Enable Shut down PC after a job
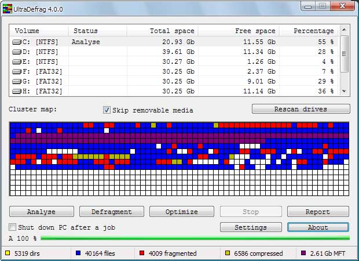 coord(12,227)
